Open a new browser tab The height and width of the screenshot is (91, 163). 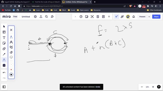(95, 2)
